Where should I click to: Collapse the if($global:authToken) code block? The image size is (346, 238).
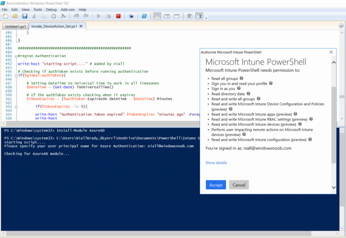tap(16, 75)
